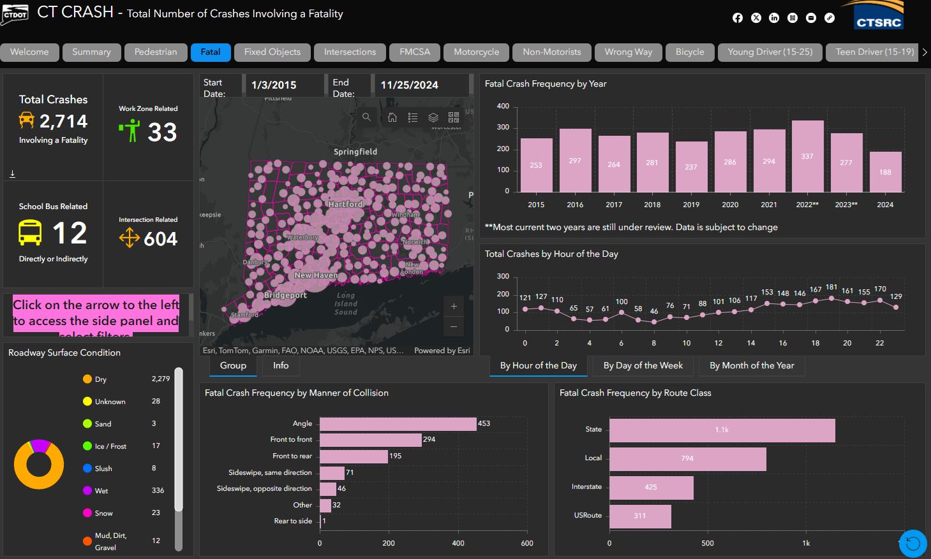931x559 pixels.
Task: Share the dashboard on Facebook
Action: pyautogui.click(x=738, y=18)
